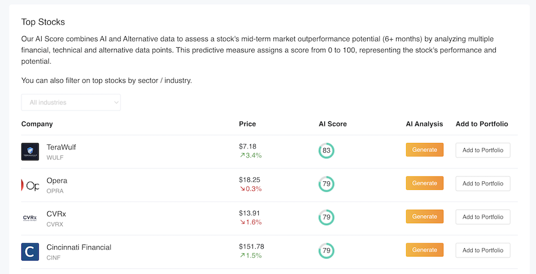
Task: Click Cincinnati Financial's AI Score gauge
Action: click(326, 250)
